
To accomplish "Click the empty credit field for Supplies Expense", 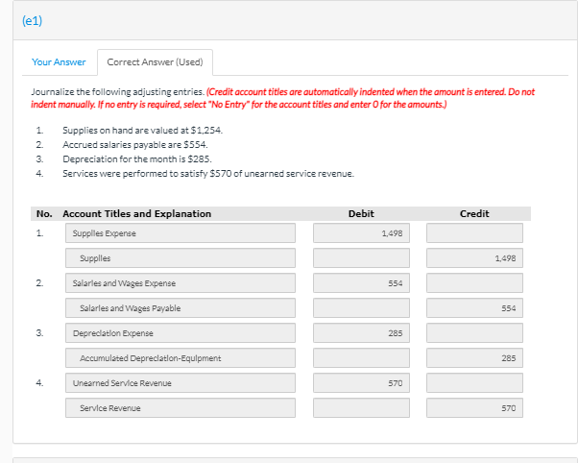I will [x=474, y=233].
